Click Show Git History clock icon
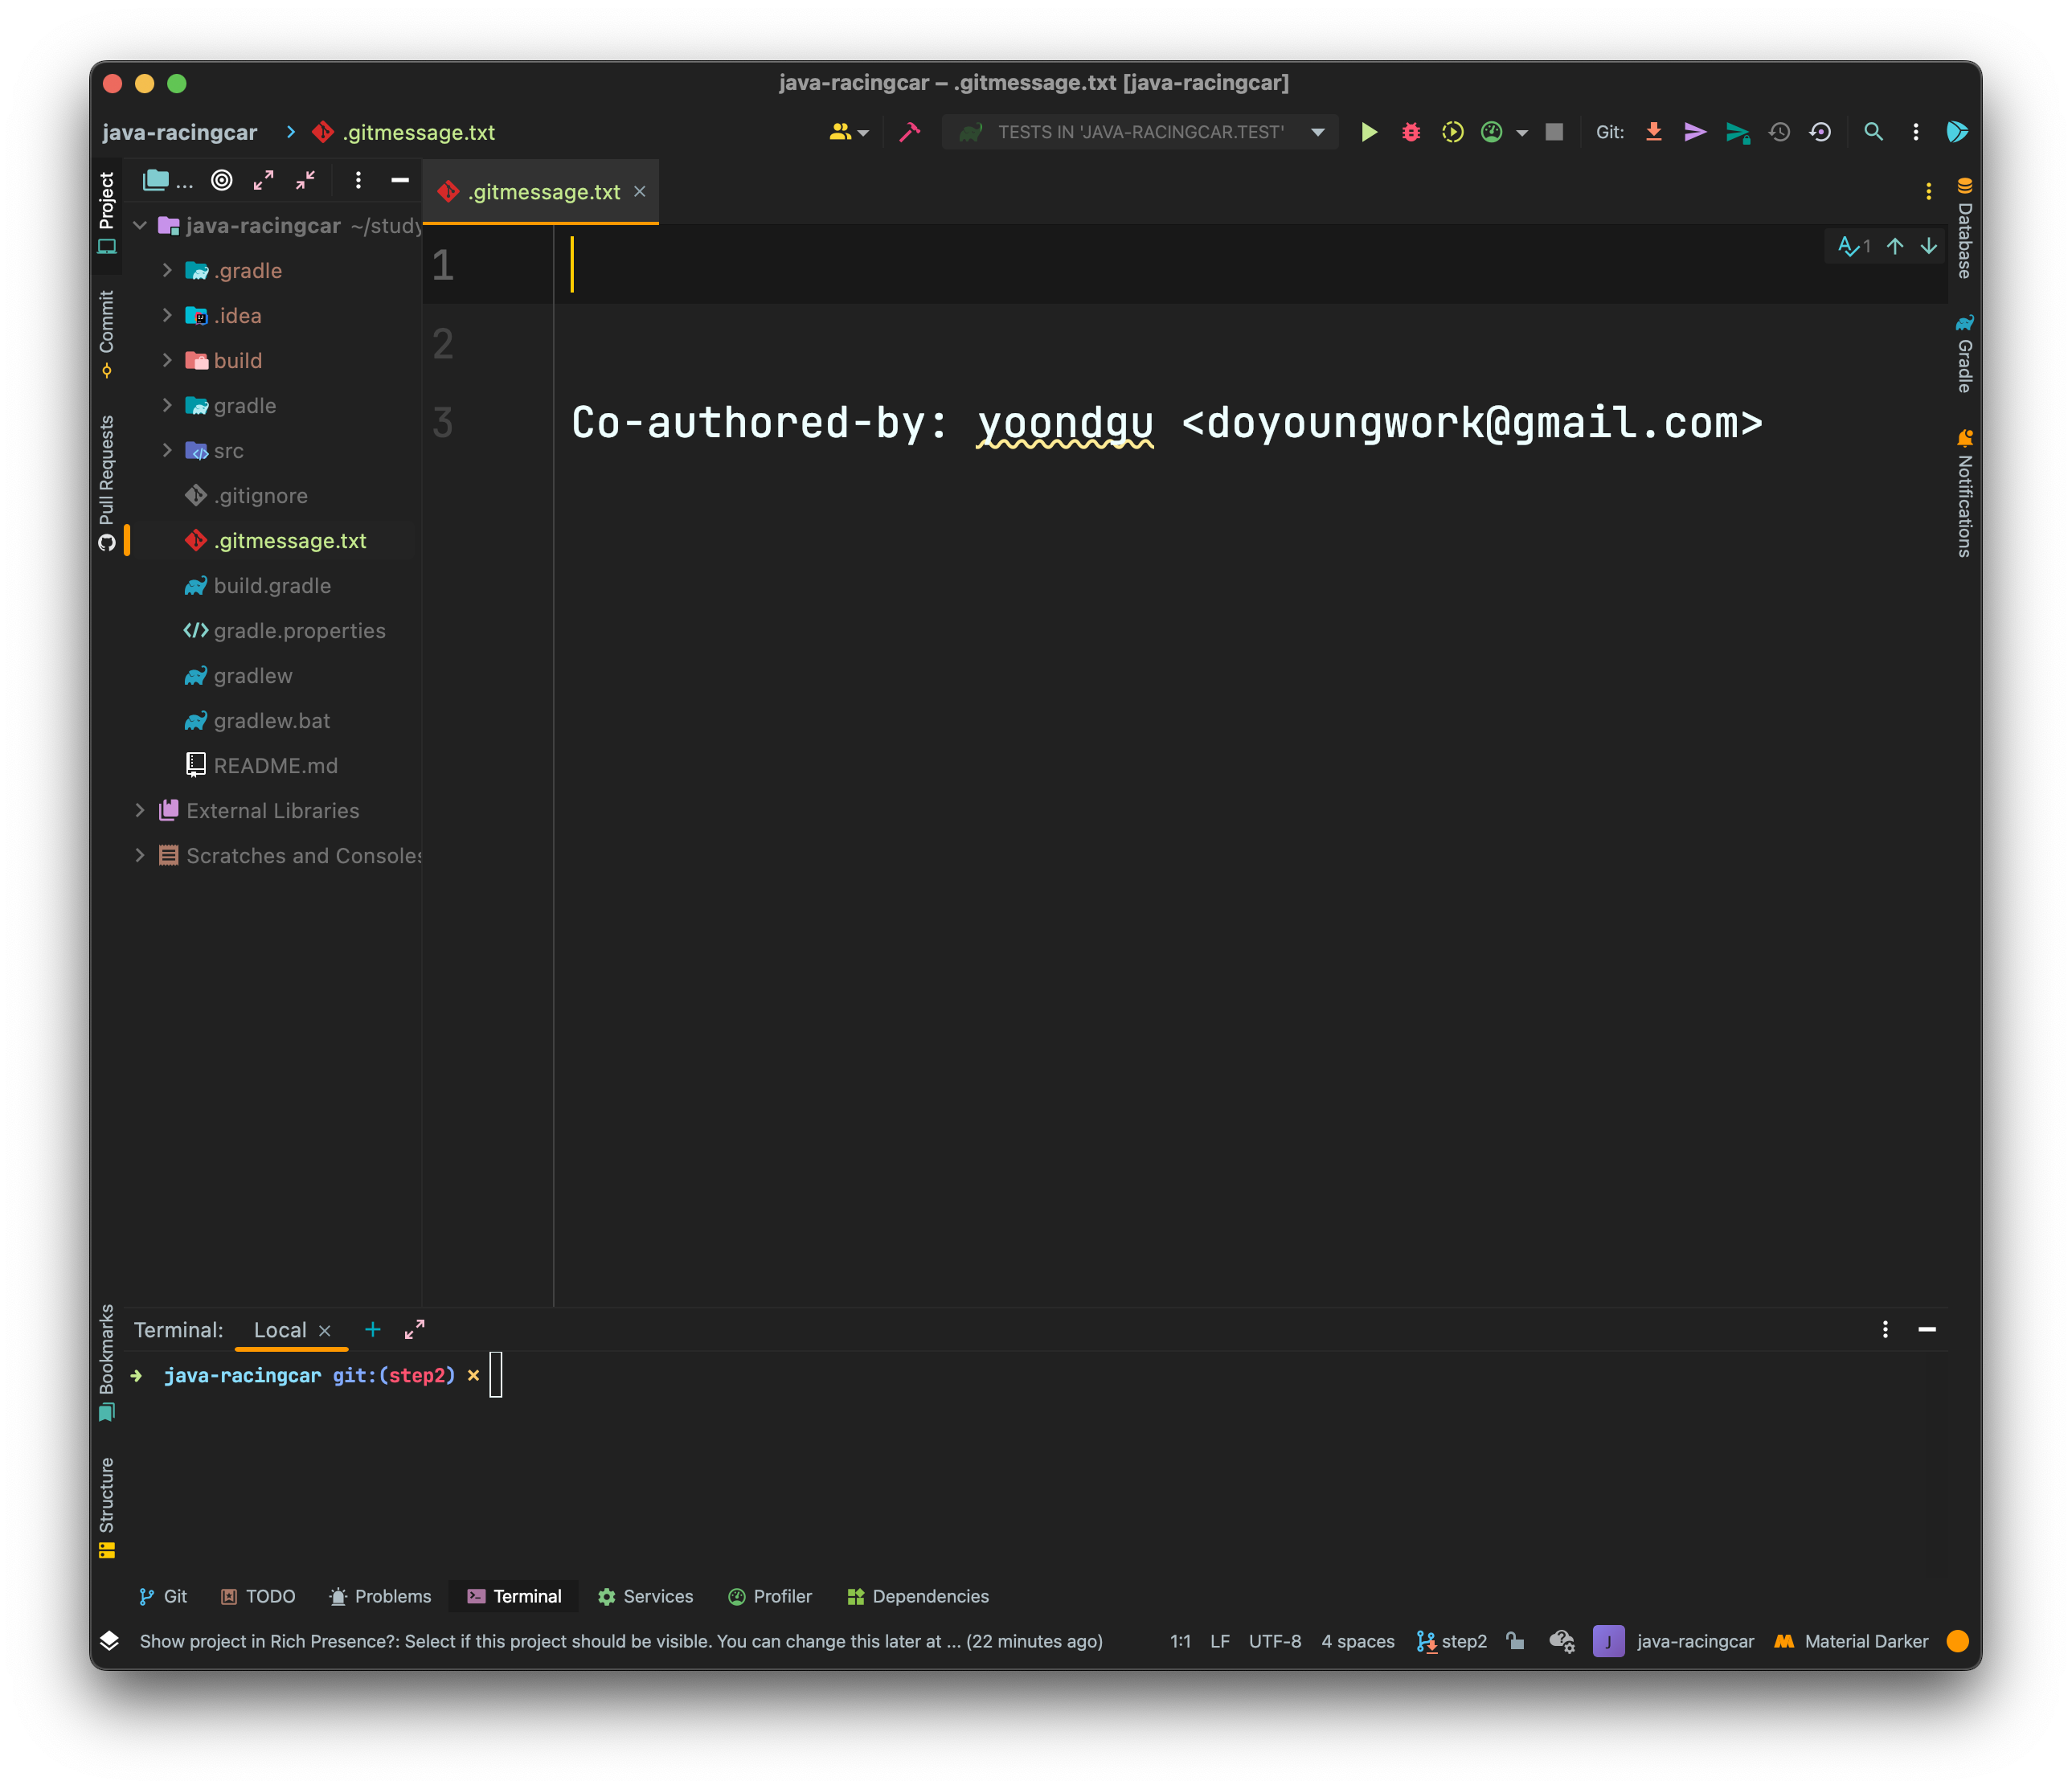The image size is (2072, 1789). (1779, 132)
